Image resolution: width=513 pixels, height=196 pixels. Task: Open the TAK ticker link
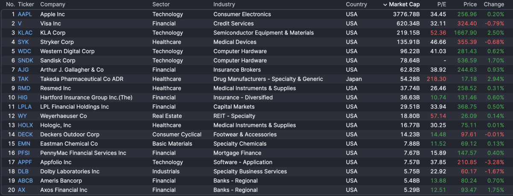pyautogui.click(x=23, y=79)
